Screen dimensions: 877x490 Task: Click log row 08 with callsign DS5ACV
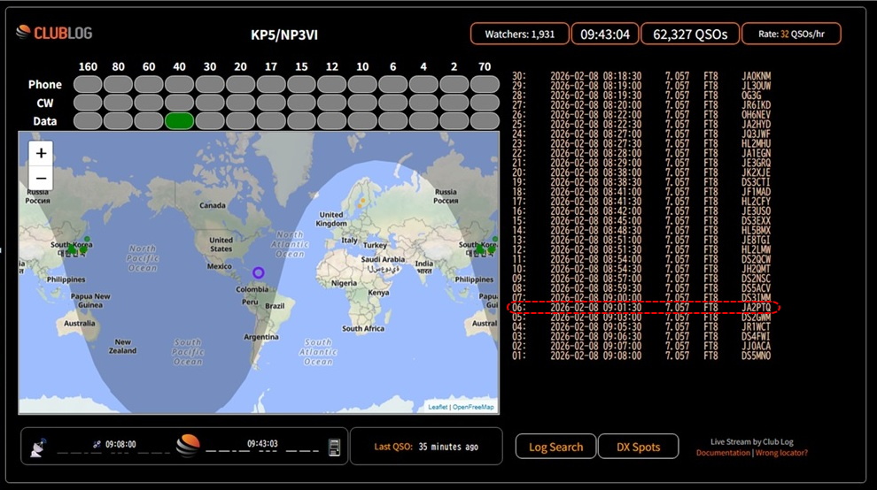[641, 288]
